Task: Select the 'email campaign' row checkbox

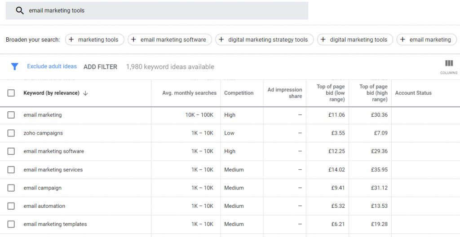Action: 11,188
